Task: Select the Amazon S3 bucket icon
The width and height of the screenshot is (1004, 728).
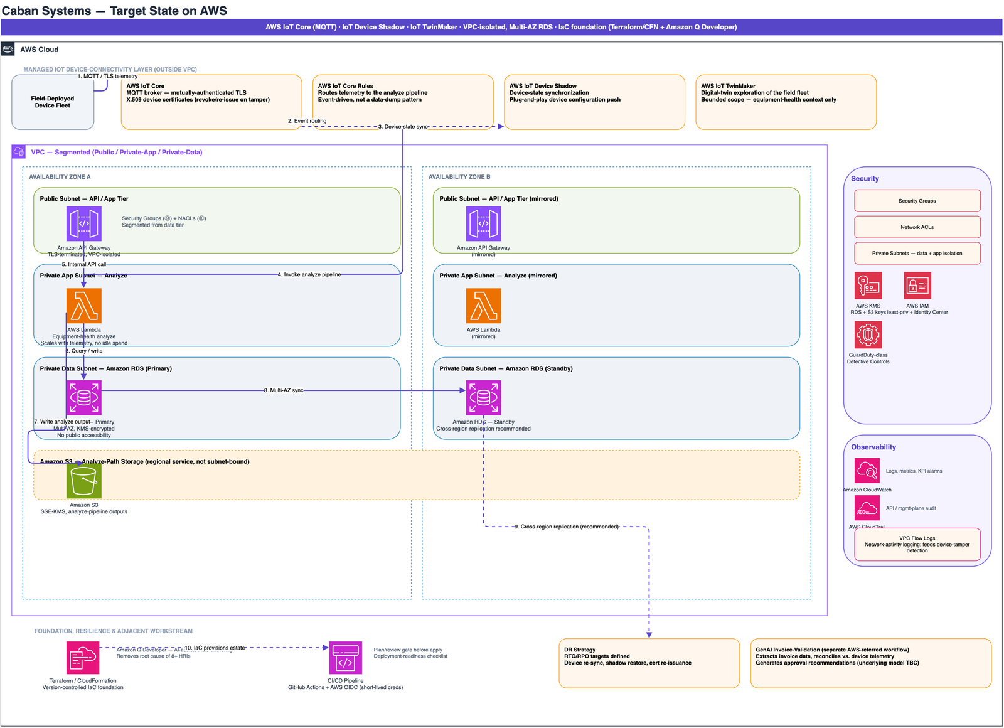Action: pos(84,481)
